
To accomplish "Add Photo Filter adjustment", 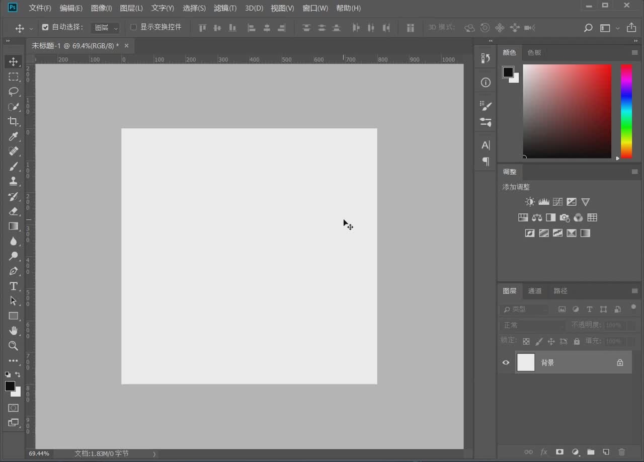I will (565, 217).
